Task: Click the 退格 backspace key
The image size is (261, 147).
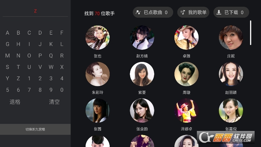Action: (x=15, y=102)
